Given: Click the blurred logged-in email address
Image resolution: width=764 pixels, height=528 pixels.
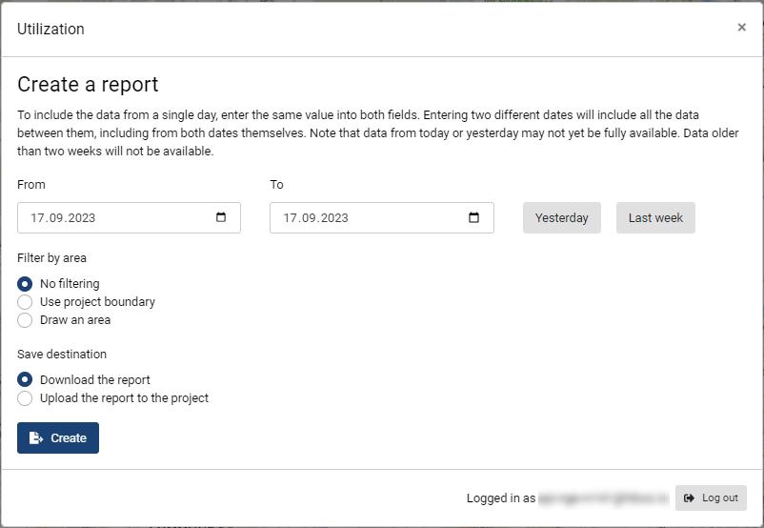Looking at the screenshot, I should point(602,498).
